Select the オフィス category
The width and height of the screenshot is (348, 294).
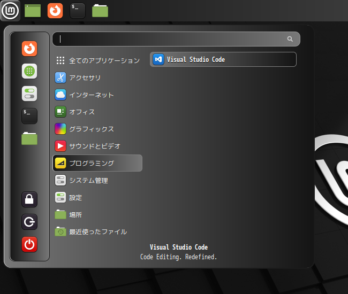point(97,112)
